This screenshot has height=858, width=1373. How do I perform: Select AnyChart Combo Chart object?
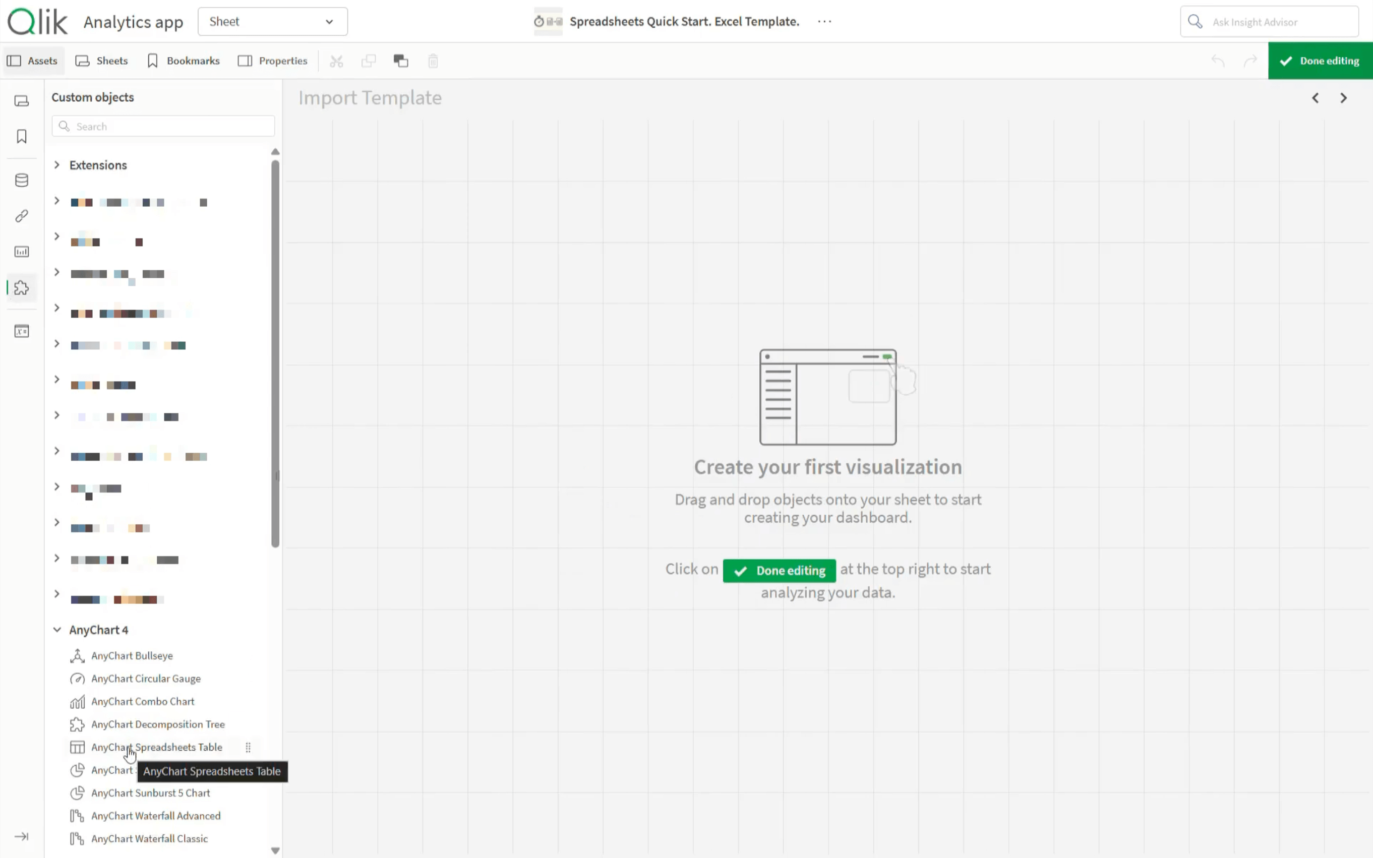[x=143, y=702]
